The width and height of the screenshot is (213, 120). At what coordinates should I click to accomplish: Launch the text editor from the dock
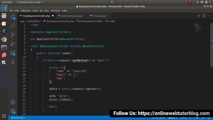click(x=4, y=24)
